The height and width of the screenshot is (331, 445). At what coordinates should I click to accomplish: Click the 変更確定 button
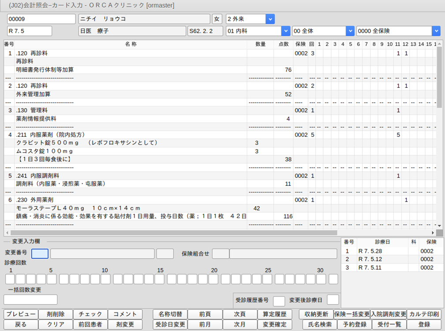click(275, 324)
